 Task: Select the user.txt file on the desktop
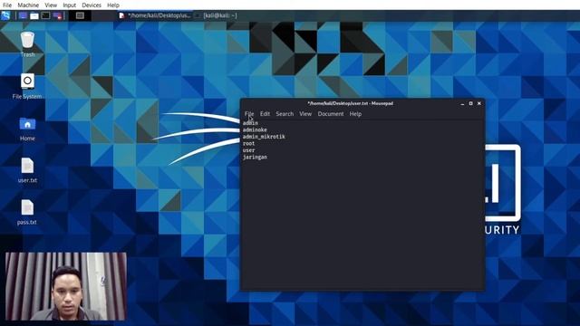(27, 170)
